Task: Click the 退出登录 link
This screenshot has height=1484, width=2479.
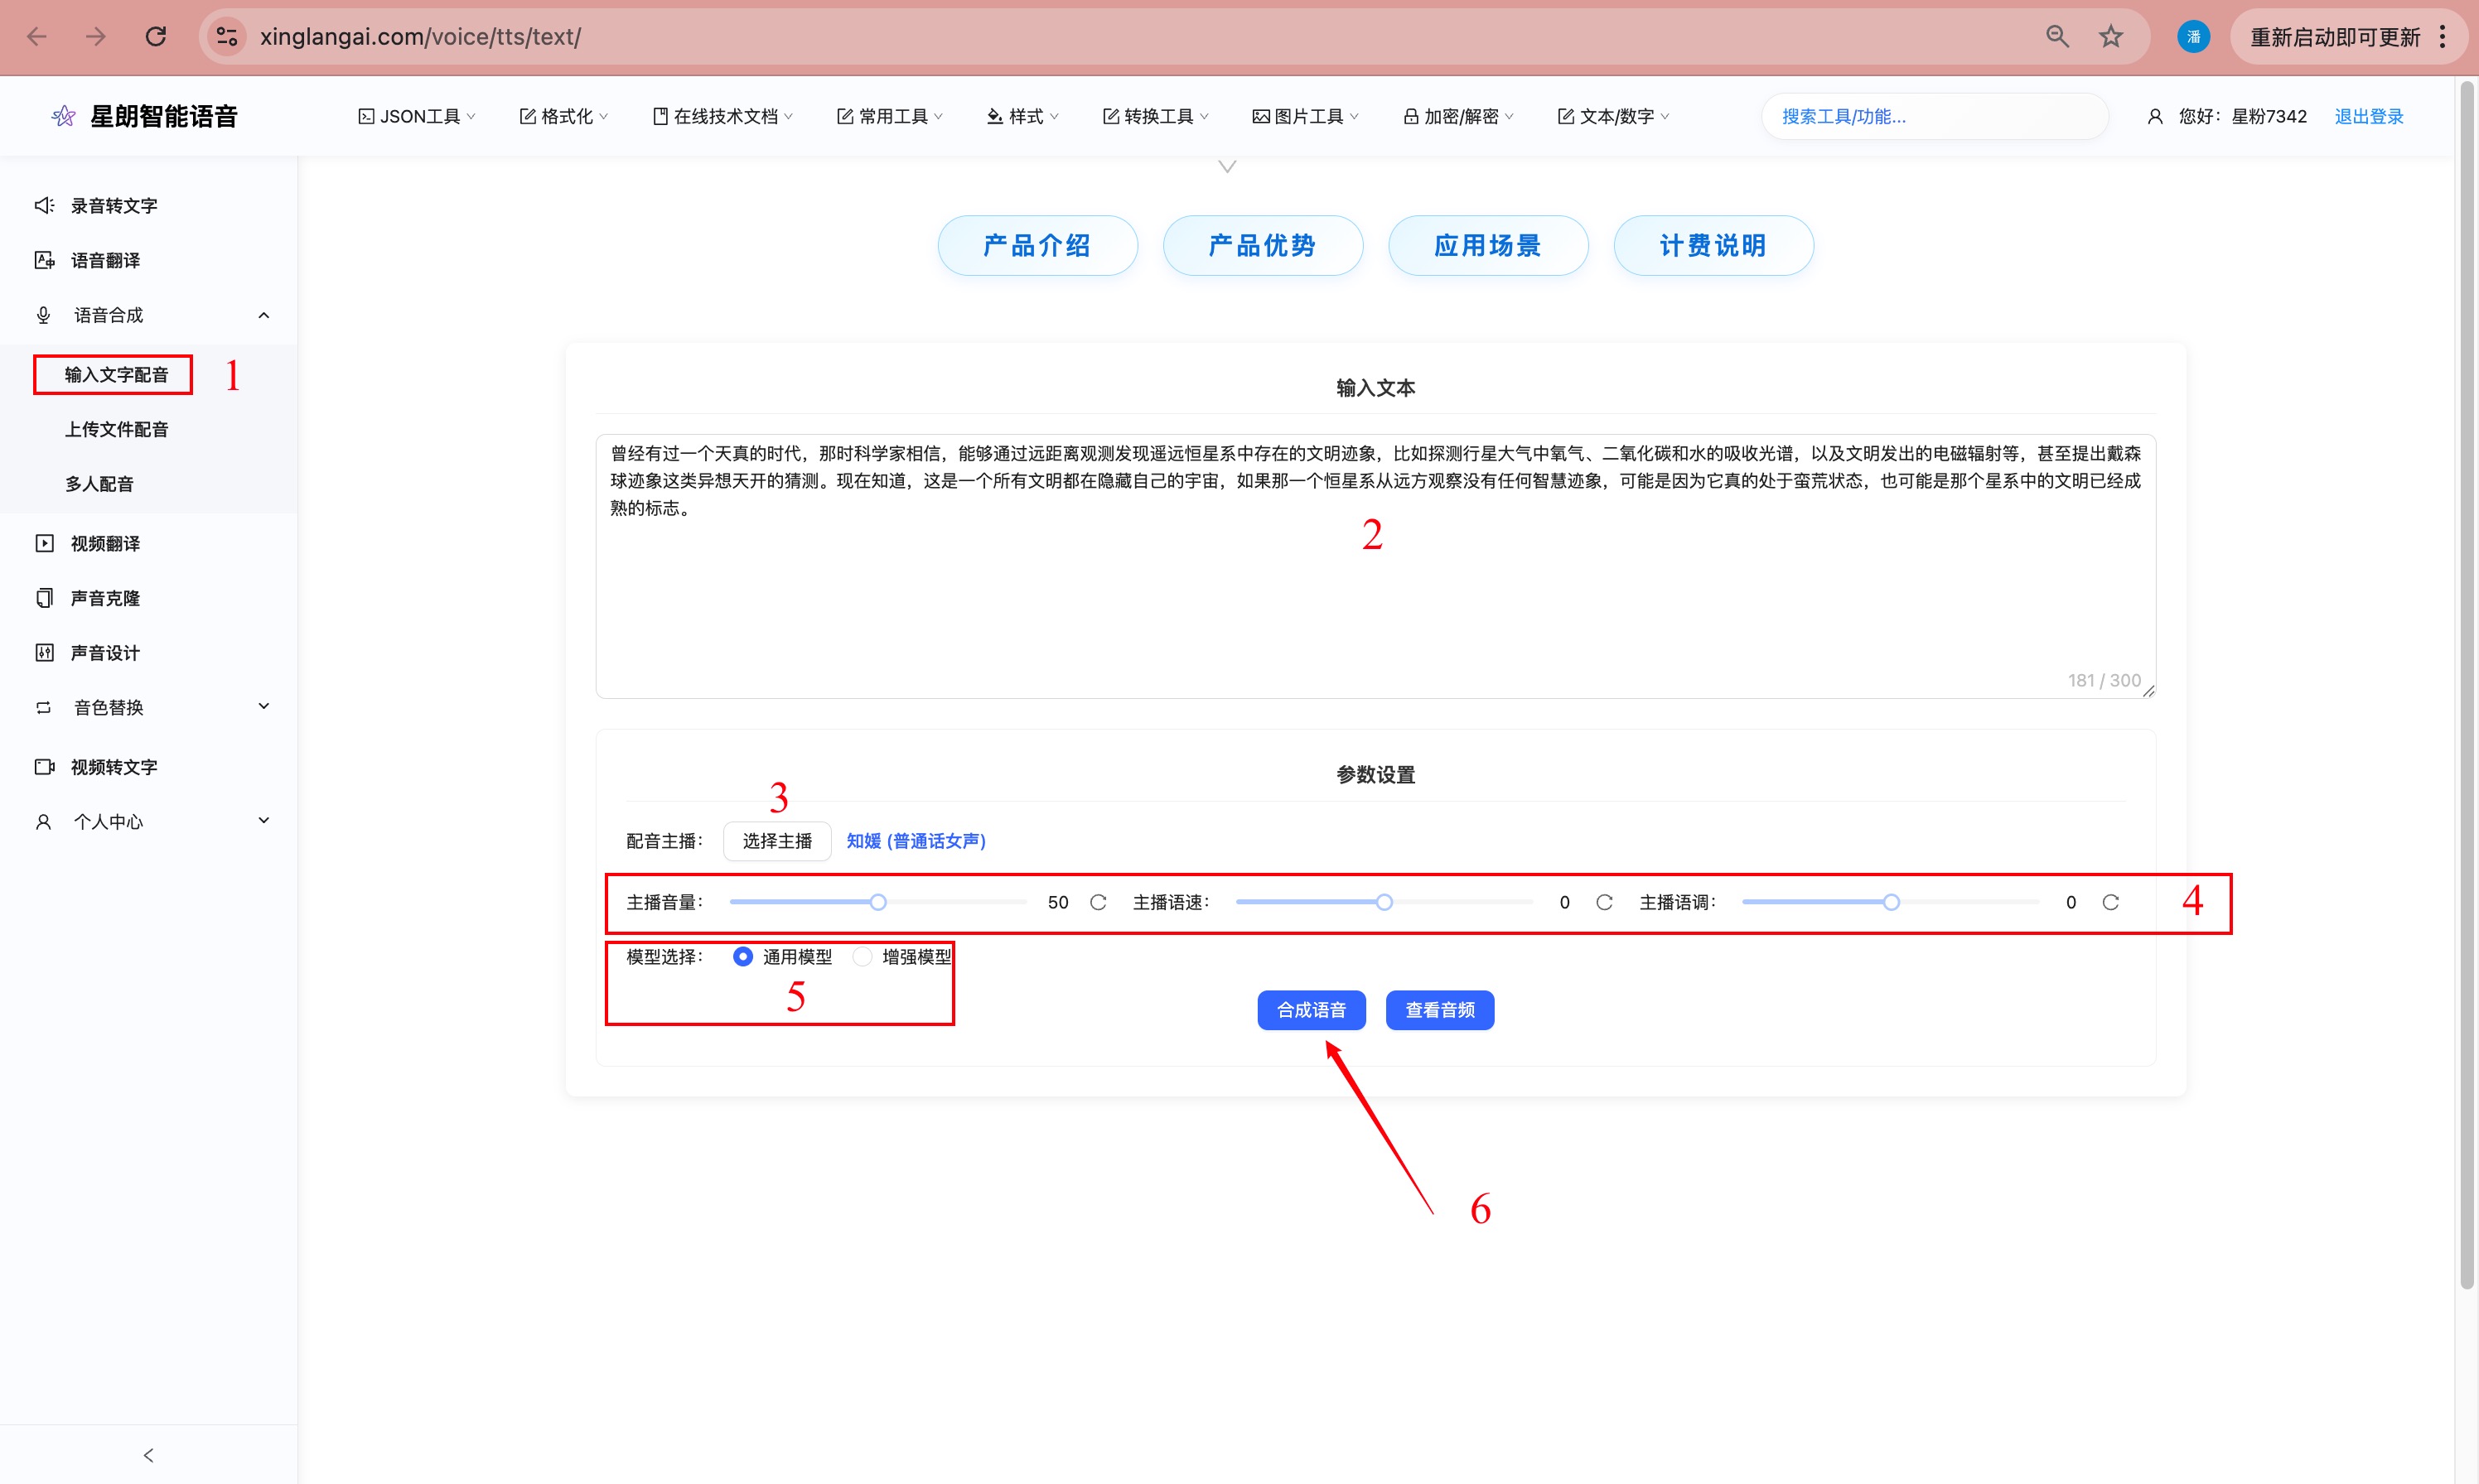Action: (2368, 116)
